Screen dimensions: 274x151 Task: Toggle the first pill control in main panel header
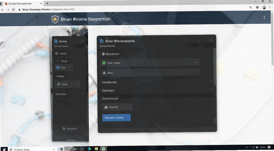tap(193, 45)
